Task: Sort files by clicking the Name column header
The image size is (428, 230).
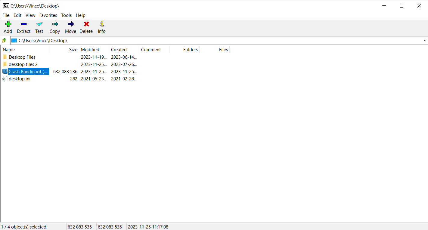Action: [9, 49]
